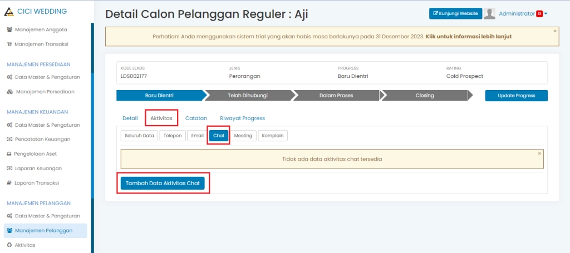Screen dimensions: 570x253
Task: Close the no chat data alert
Action: [x=539, y=153]
